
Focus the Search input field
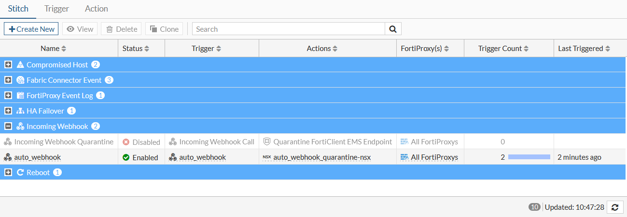288,29
